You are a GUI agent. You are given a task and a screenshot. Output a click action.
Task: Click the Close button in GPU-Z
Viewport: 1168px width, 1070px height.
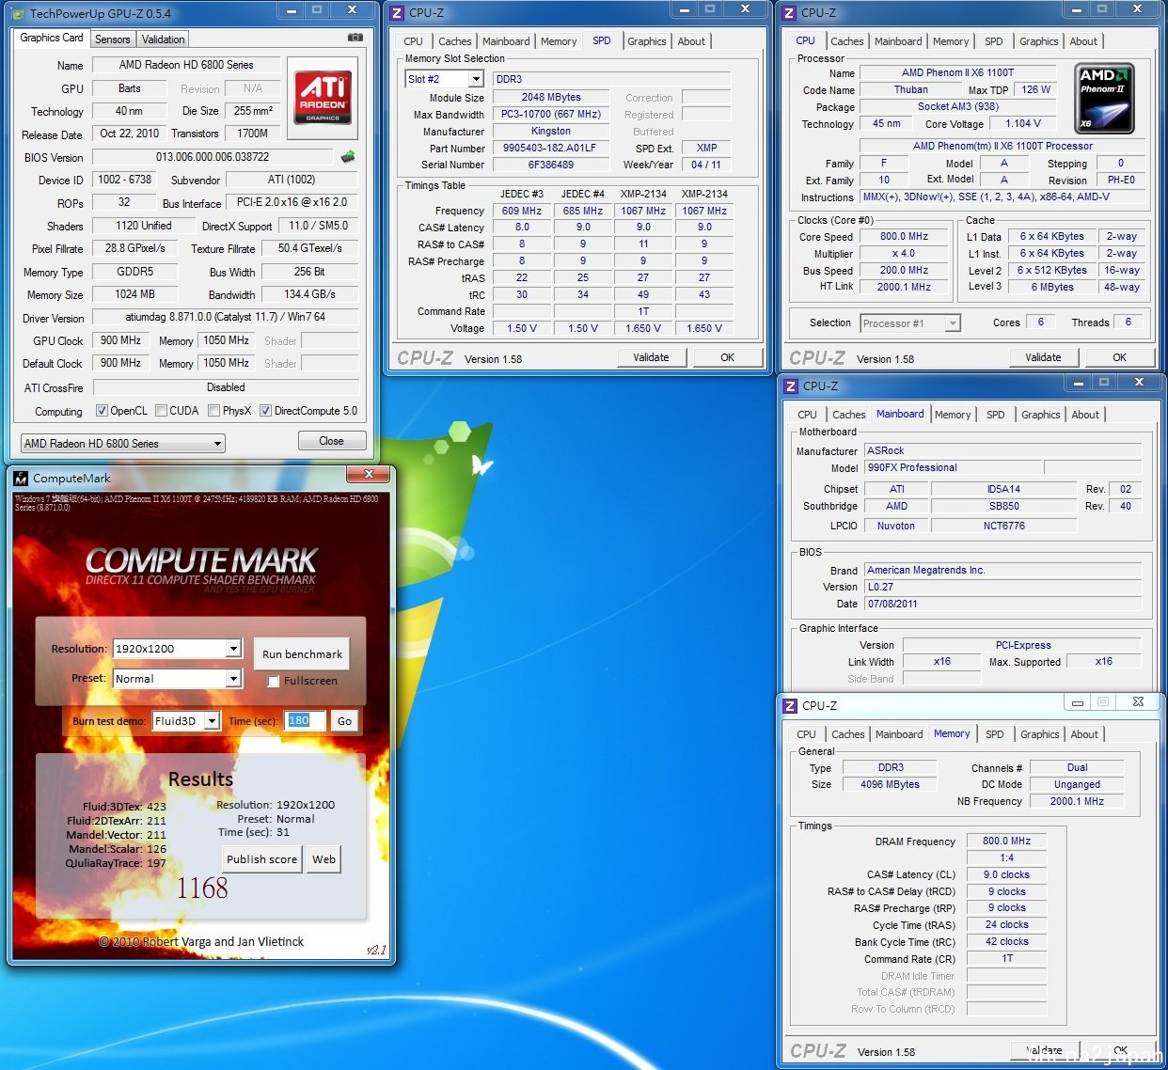(x=331, y=441)
